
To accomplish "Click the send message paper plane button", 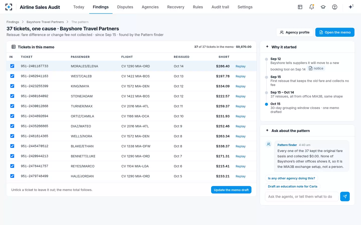I will point(345,196).
